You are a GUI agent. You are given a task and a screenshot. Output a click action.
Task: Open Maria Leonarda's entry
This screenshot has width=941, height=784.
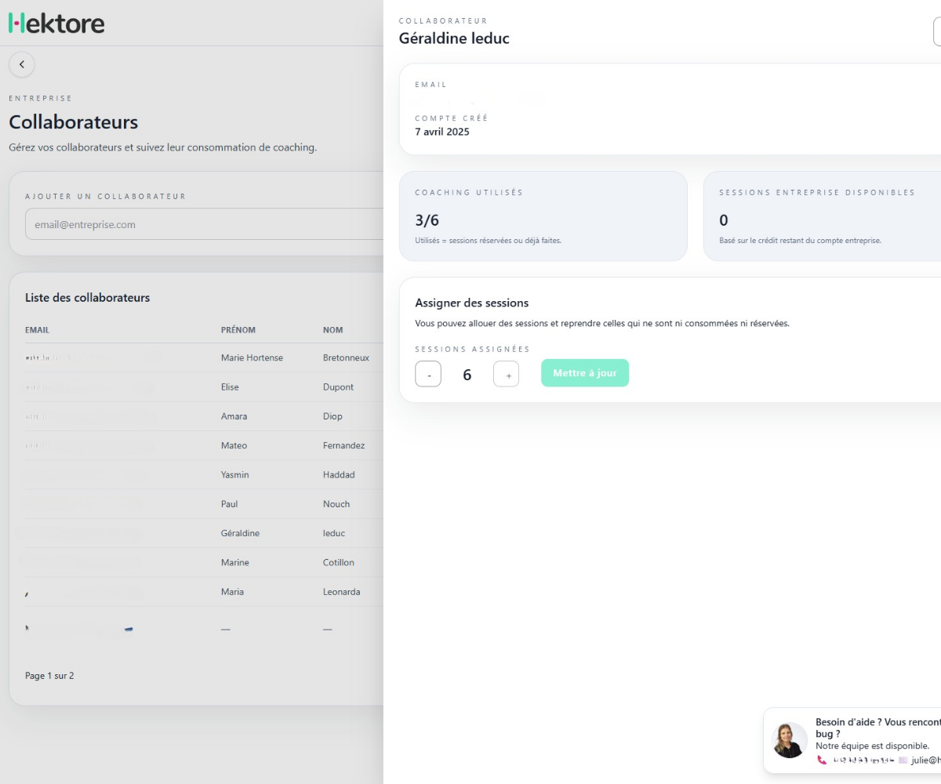232,592
